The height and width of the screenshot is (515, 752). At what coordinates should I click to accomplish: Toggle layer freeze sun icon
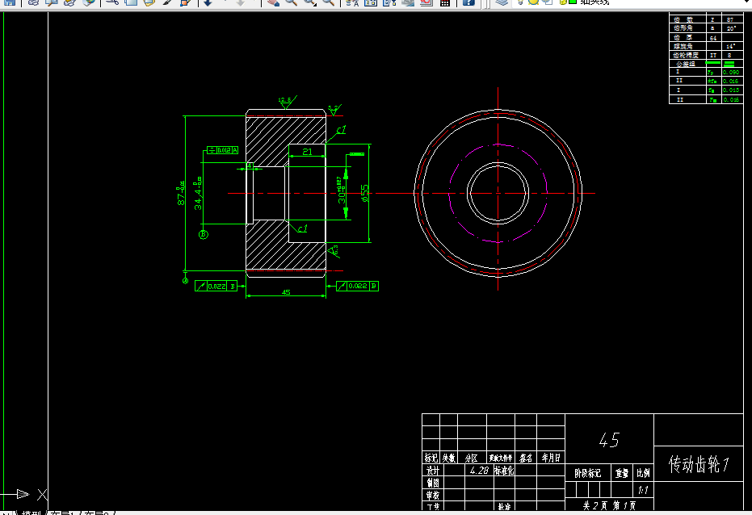(533, 2)
